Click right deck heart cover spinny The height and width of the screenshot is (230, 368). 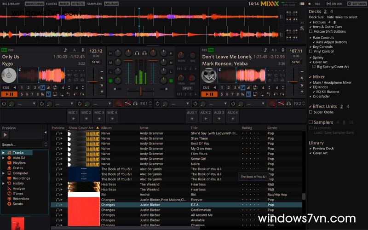(209, 75)
